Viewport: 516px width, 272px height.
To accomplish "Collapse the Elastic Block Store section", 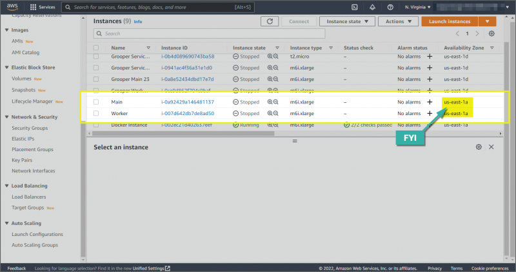I will [x=6, y=68].
